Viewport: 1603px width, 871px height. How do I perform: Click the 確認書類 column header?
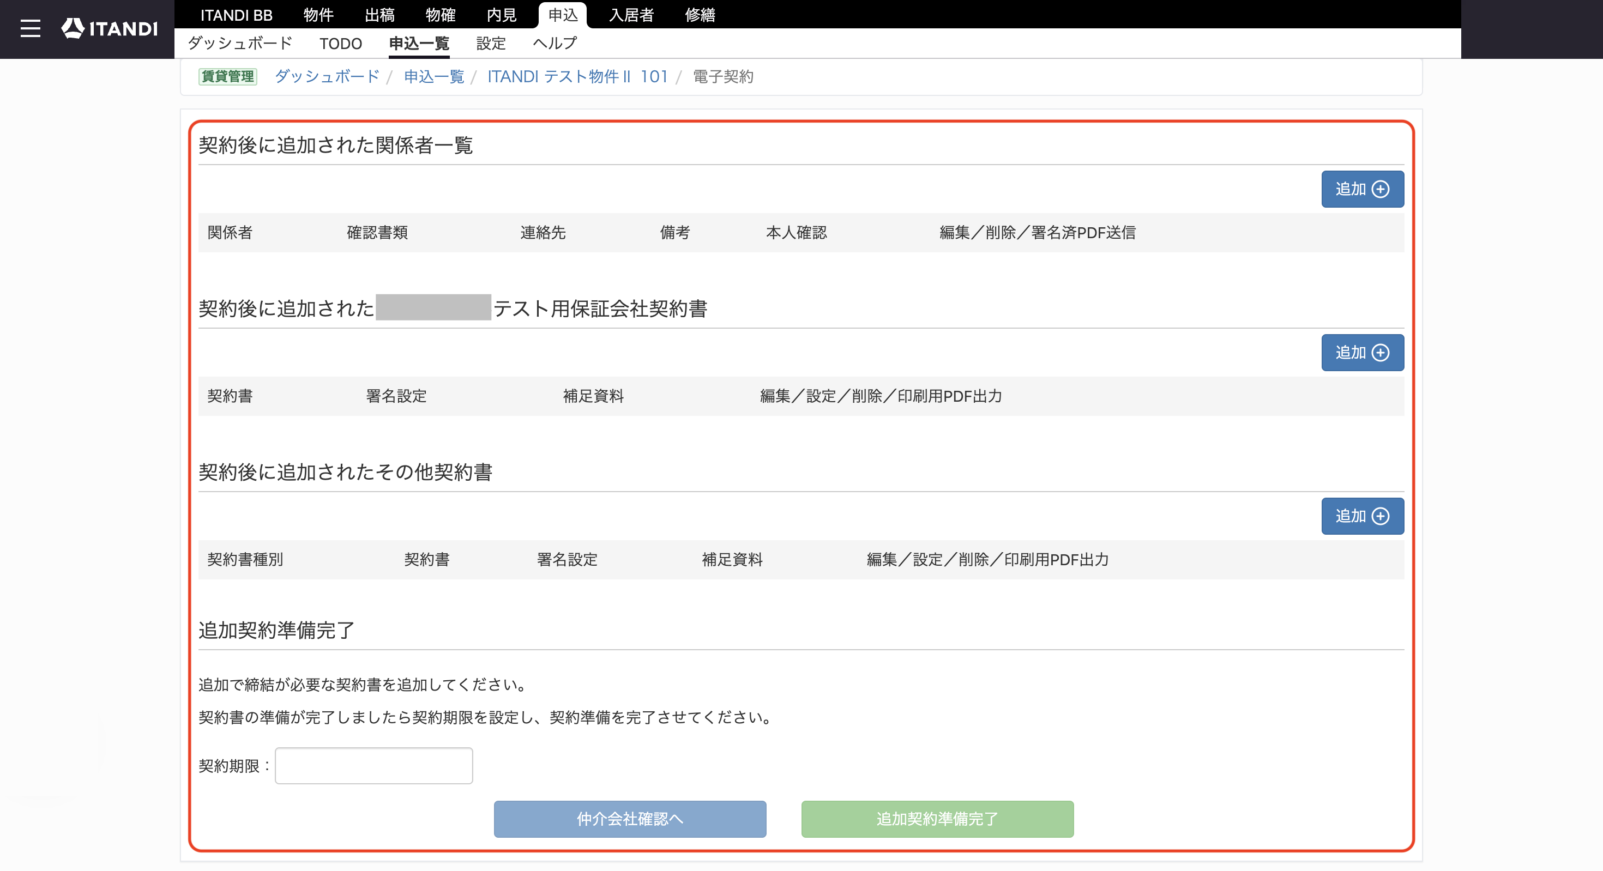[377, 233]
